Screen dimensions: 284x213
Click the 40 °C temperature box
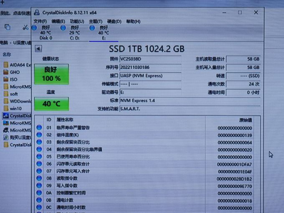click(x=51, y=104)
